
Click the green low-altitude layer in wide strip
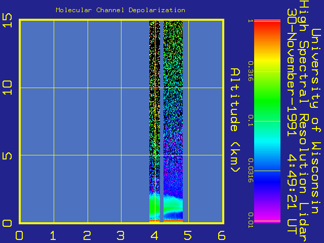click(173, 205)
